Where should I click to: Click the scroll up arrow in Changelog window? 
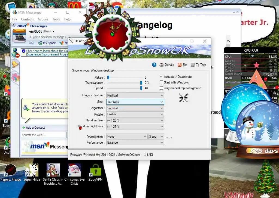228,41
